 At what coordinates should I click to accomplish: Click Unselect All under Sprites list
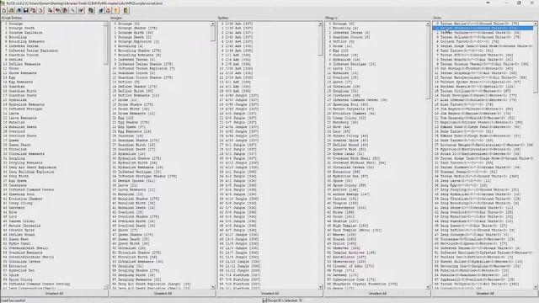(x=269, y=294)
